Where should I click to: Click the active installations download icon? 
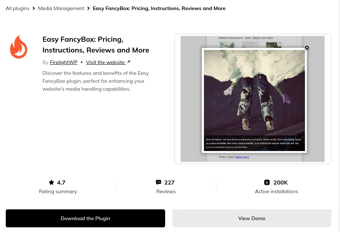tap(267, 182)
